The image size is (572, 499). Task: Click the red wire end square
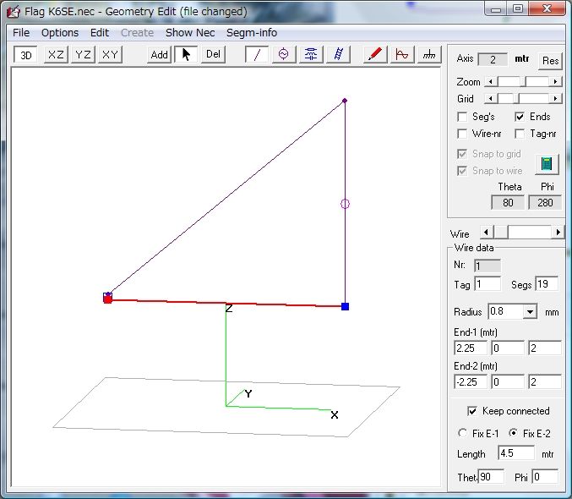click(107, 299)
